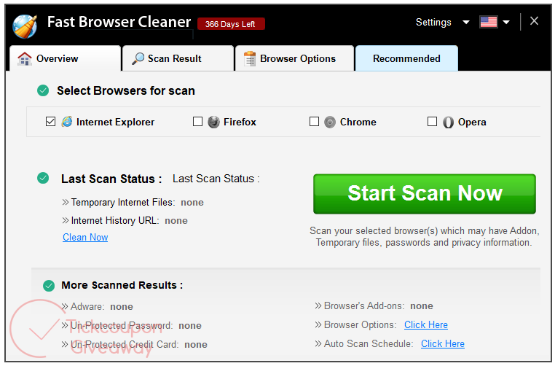555x366 pixels.
Task: Click the Fast Browser Cleaner broom logo
Action: click(25, 26)
